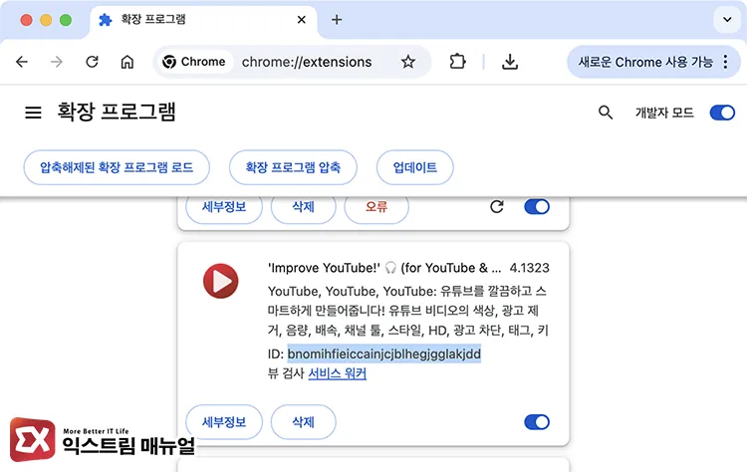Open the hamburger main menu of extensions page
The width and height of the screenshot is (747, 472).
pyautogui.click(x=33, y=113)
